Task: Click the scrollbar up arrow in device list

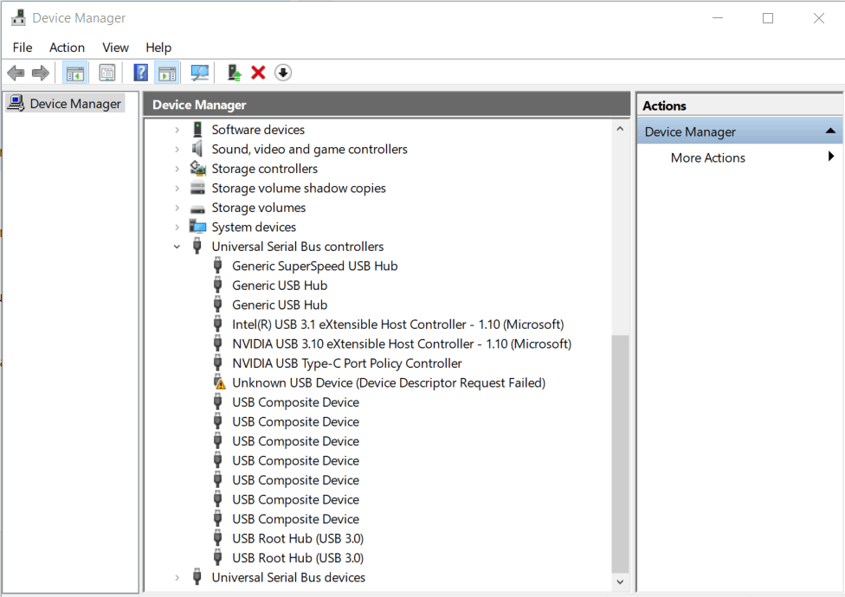Action: click(x=620, y=129)
